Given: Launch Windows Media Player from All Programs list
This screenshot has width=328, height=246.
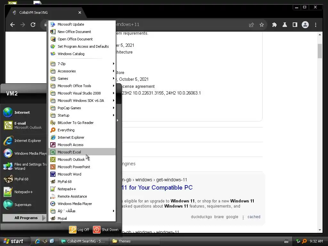Looking at the screenshot, I should (x=82, y=204).
